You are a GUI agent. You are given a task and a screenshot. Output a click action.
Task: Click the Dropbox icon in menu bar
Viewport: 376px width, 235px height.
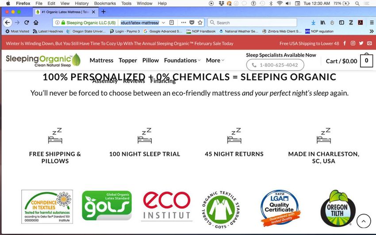[x=221, y=4]
